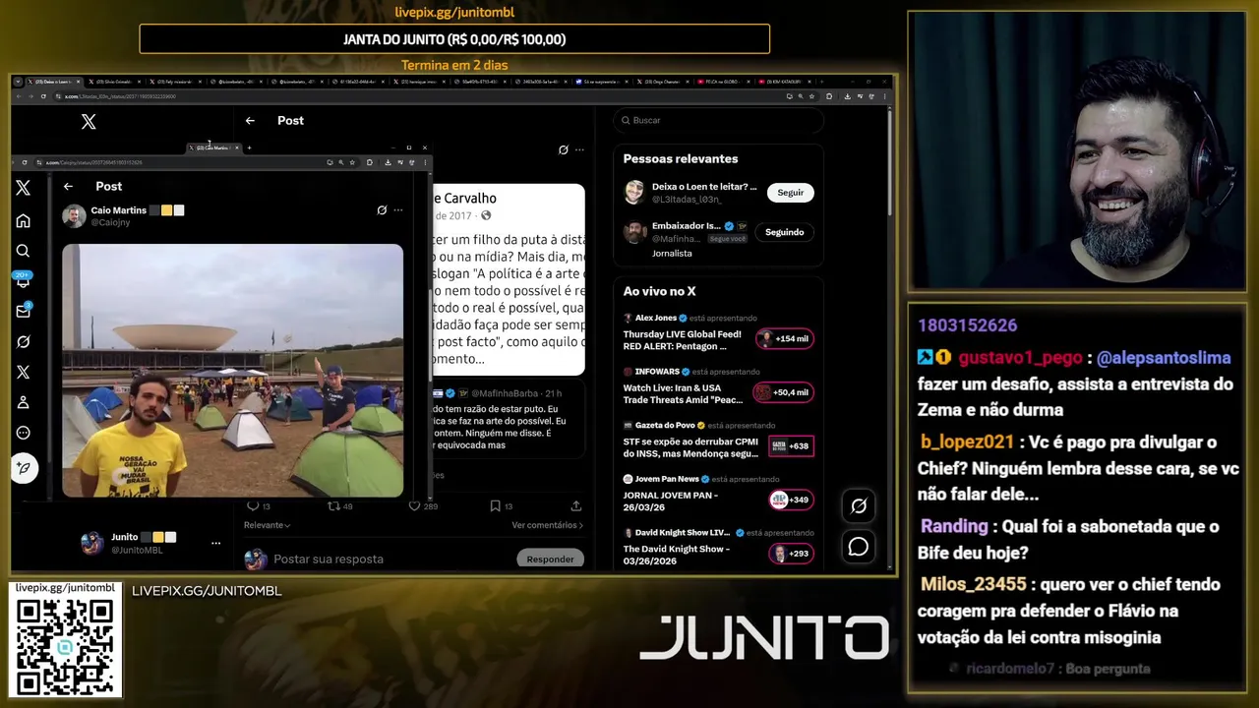Open Messages envelope icon in X sidebar
The image size is (1259, 708).
coord(24,311)
